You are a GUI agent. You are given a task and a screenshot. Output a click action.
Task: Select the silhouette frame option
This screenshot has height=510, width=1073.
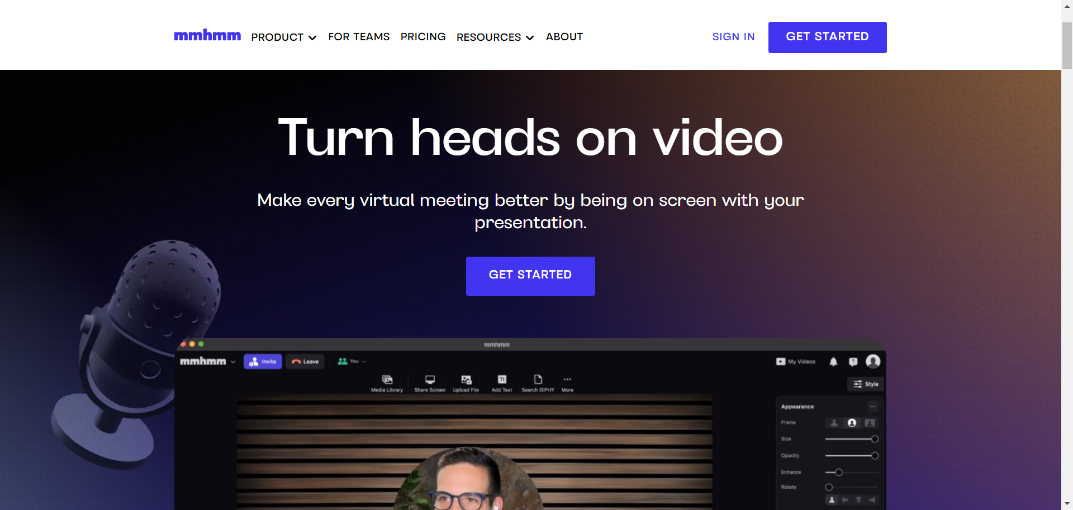(834, 423)
